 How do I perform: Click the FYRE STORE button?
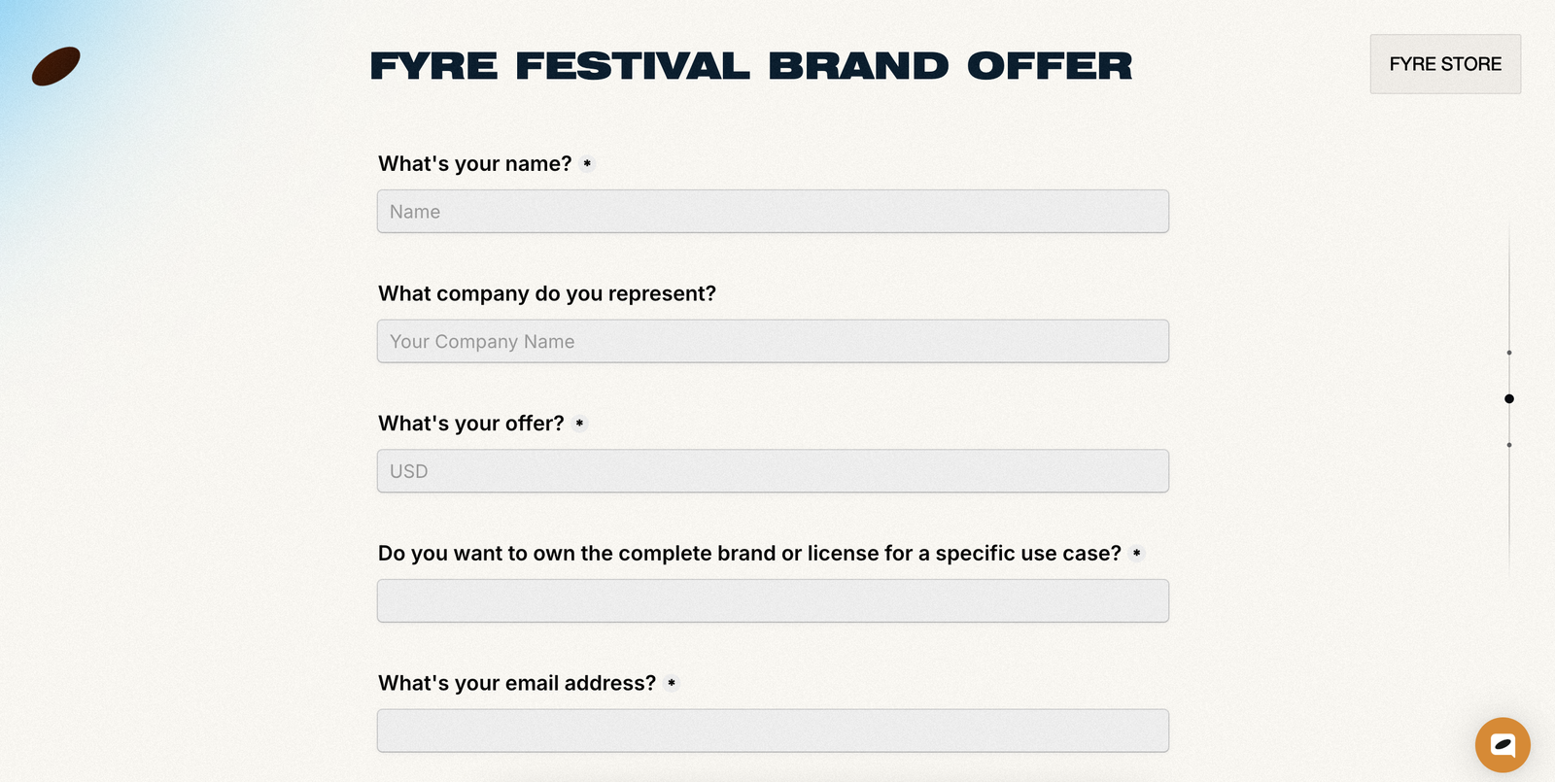tap(1444, 64)
